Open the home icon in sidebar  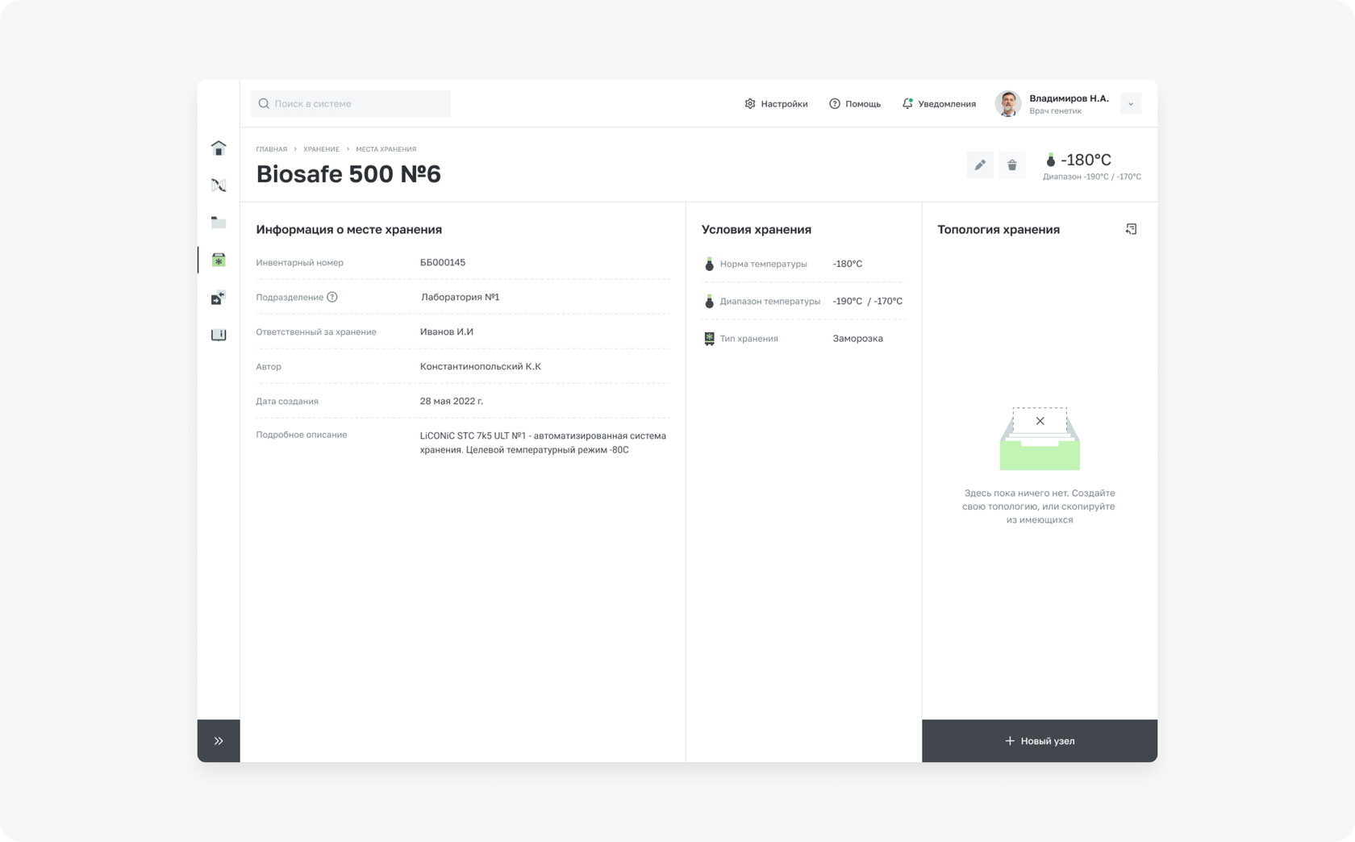coord(219,148)
